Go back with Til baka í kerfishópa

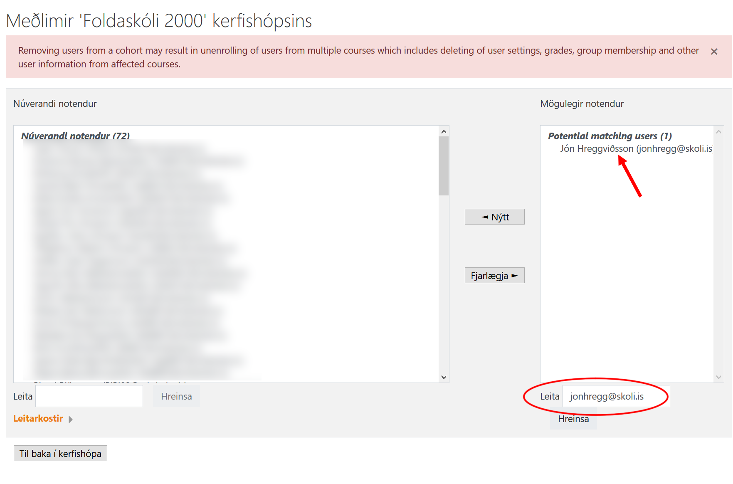(x=60, y=453)
